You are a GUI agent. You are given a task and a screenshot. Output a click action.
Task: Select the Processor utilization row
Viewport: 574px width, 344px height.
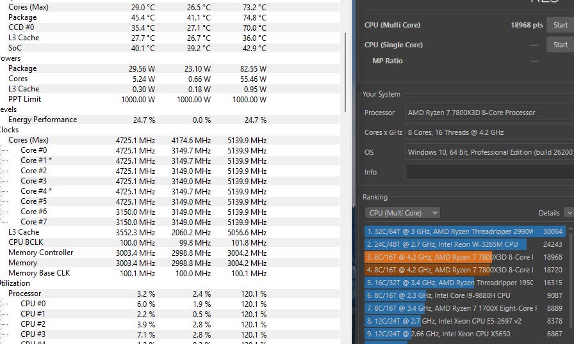tap(170, 293)
